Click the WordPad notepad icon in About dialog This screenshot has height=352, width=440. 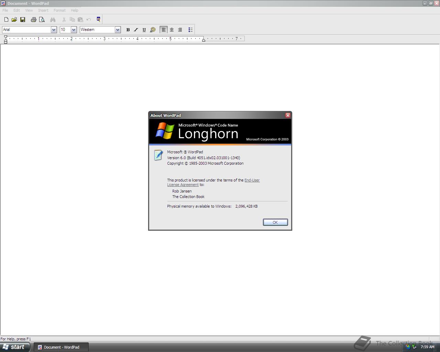pos(158,155)
